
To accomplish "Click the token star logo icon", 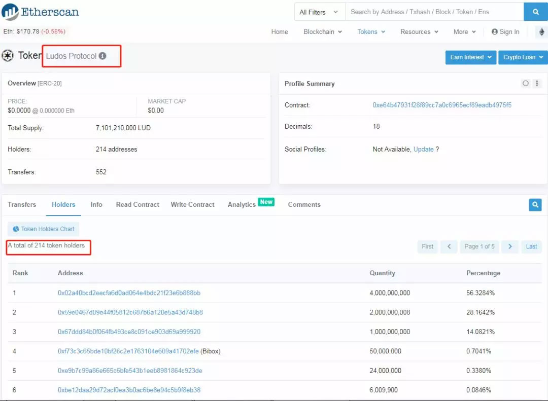I will [7, 56].
